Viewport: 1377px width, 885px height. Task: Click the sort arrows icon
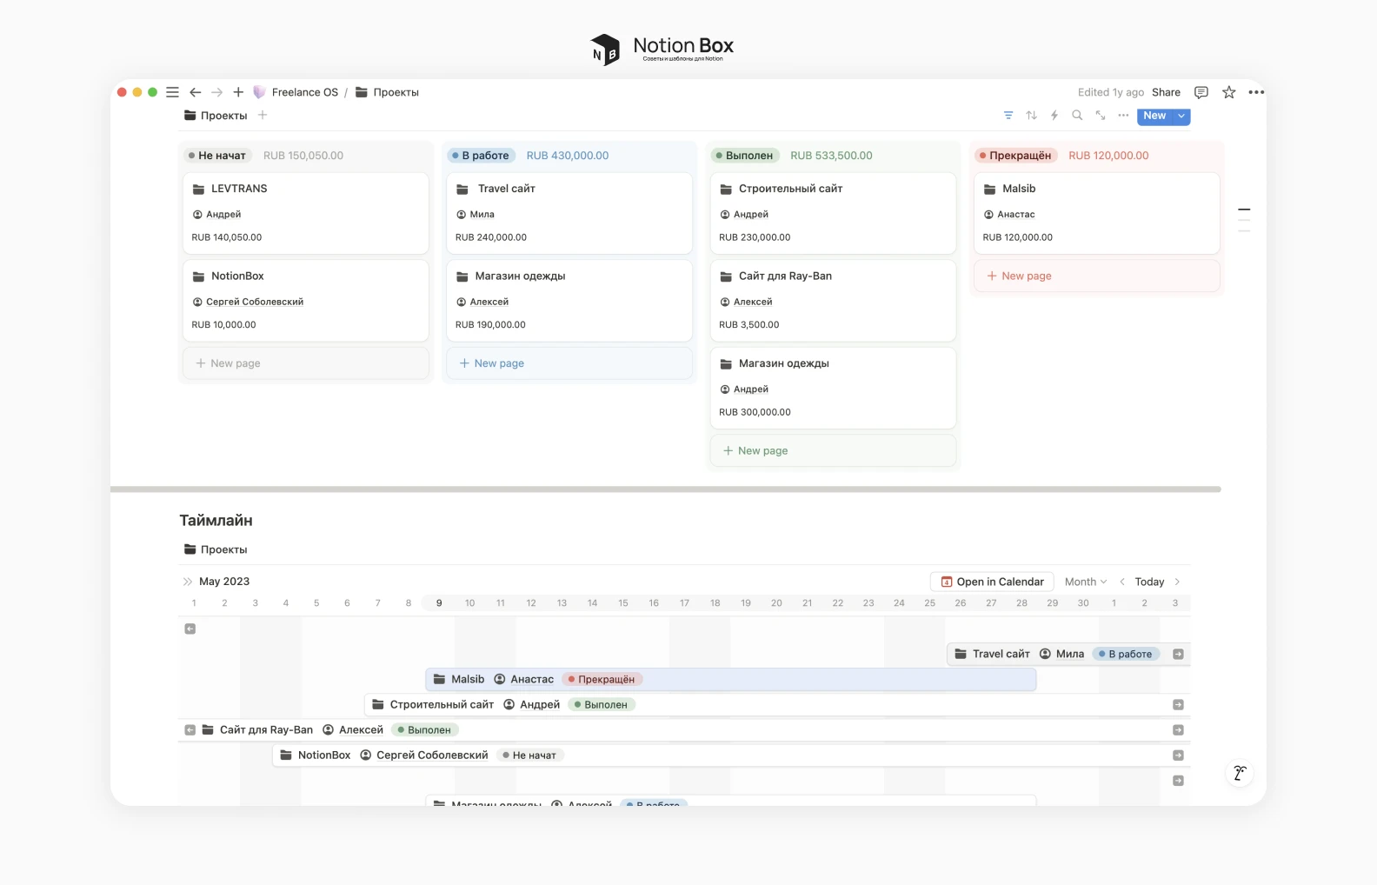[x=1031, y=116]
